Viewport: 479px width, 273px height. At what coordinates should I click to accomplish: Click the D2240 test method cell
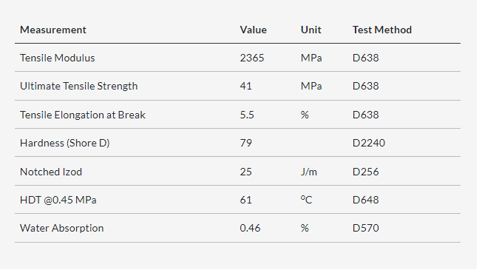coord(369,143)
